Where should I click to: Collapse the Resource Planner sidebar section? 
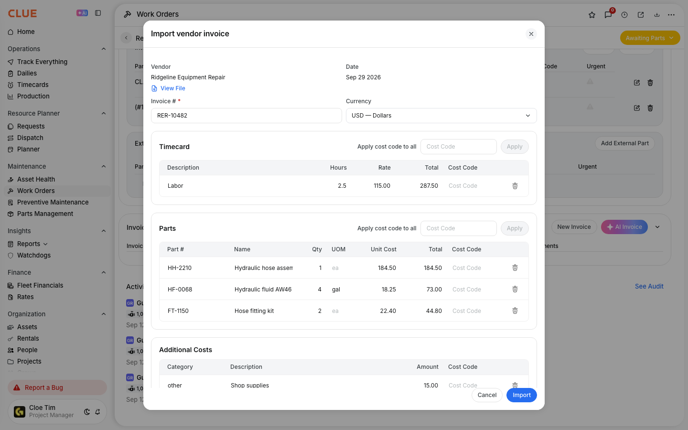104,113
